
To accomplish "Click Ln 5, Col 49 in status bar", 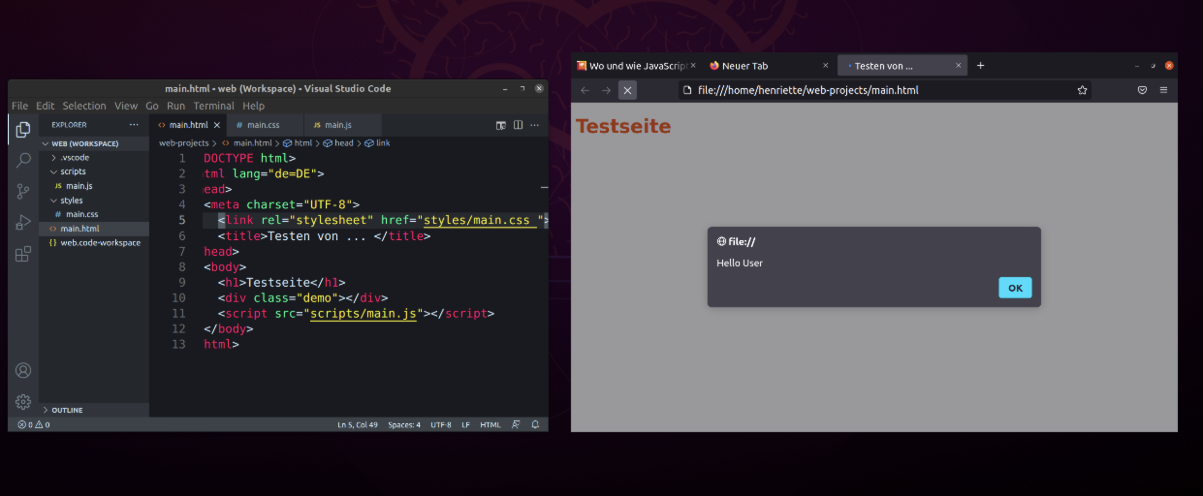I will point(357,425).
